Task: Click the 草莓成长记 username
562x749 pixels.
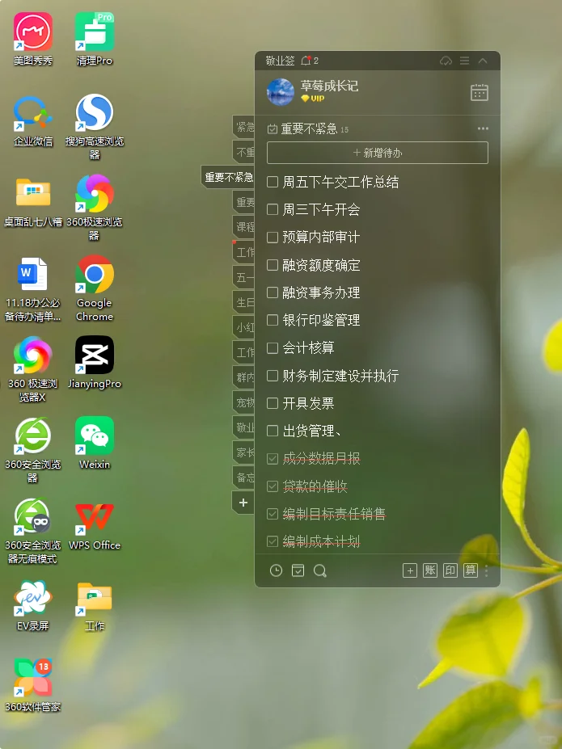Action: click(329, 86)
